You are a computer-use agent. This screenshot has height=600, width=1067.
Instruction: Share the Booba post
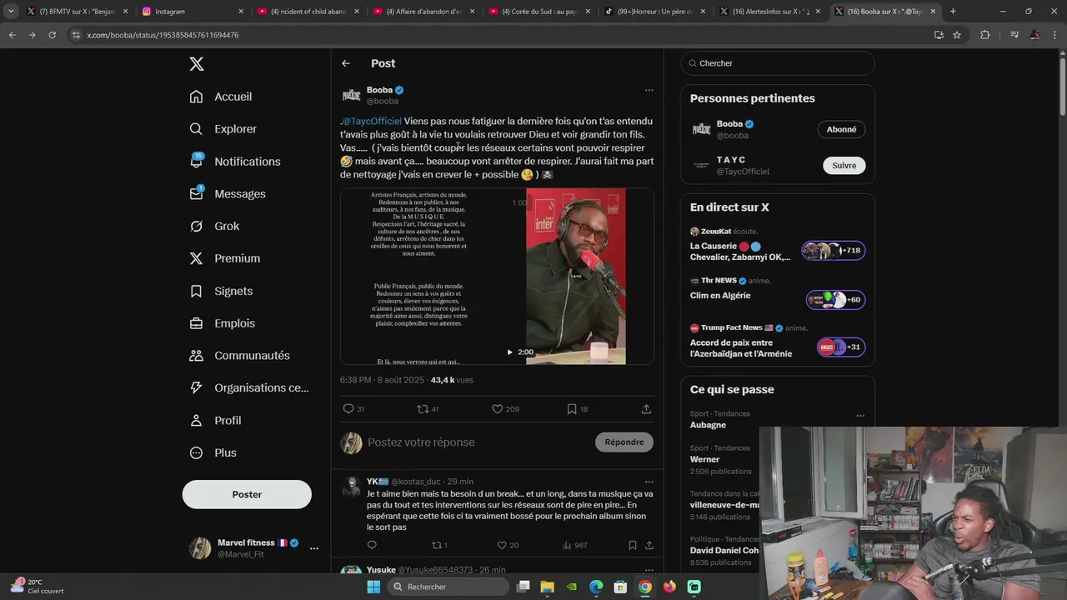[x=646, y=409]
